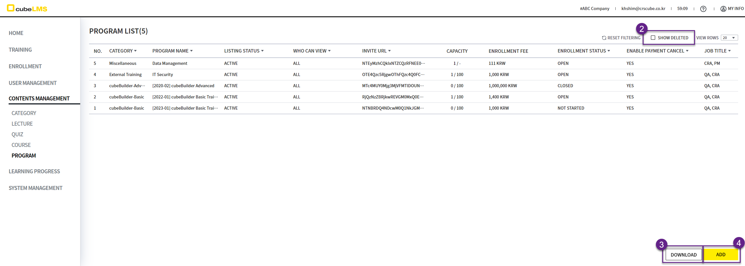
Task: Open the Data Management program row
Action: tap(170, 63)
